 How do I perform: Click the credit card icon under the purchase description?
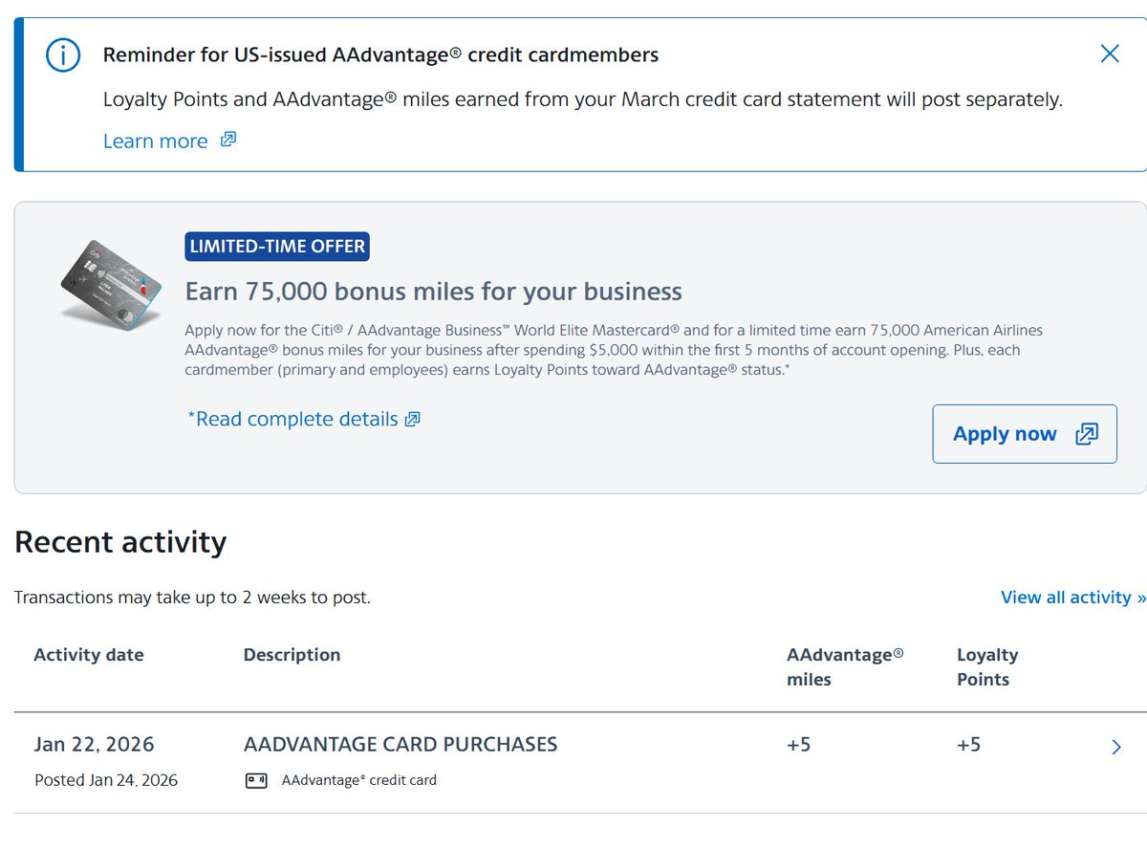256,780
